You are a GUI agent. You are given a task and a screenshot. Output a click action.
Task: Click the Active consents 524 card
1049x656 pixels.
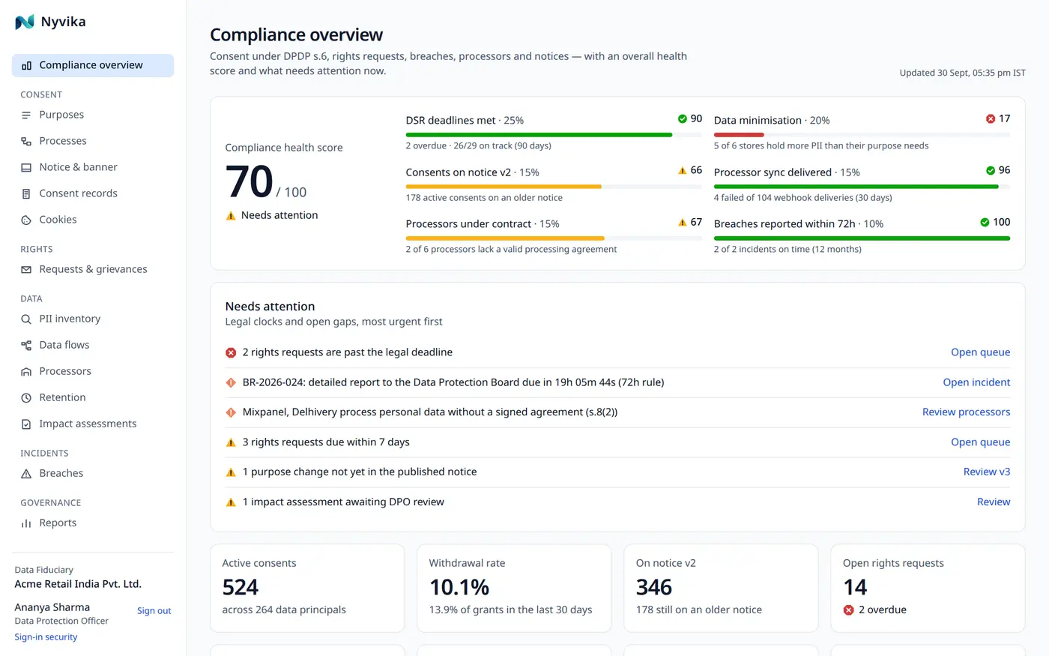307,589
